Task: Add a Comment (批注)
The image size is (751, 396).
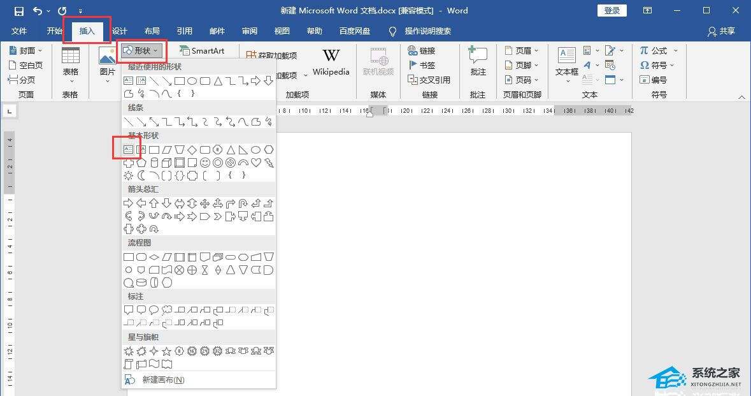Action: (x=478, y=61)
